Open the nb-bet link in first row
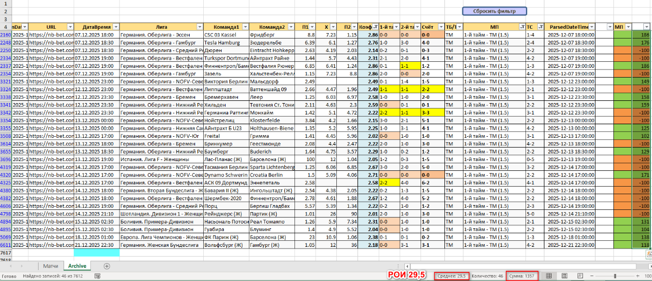The height and width of the screenshot is (281, 652). point(51,35)
